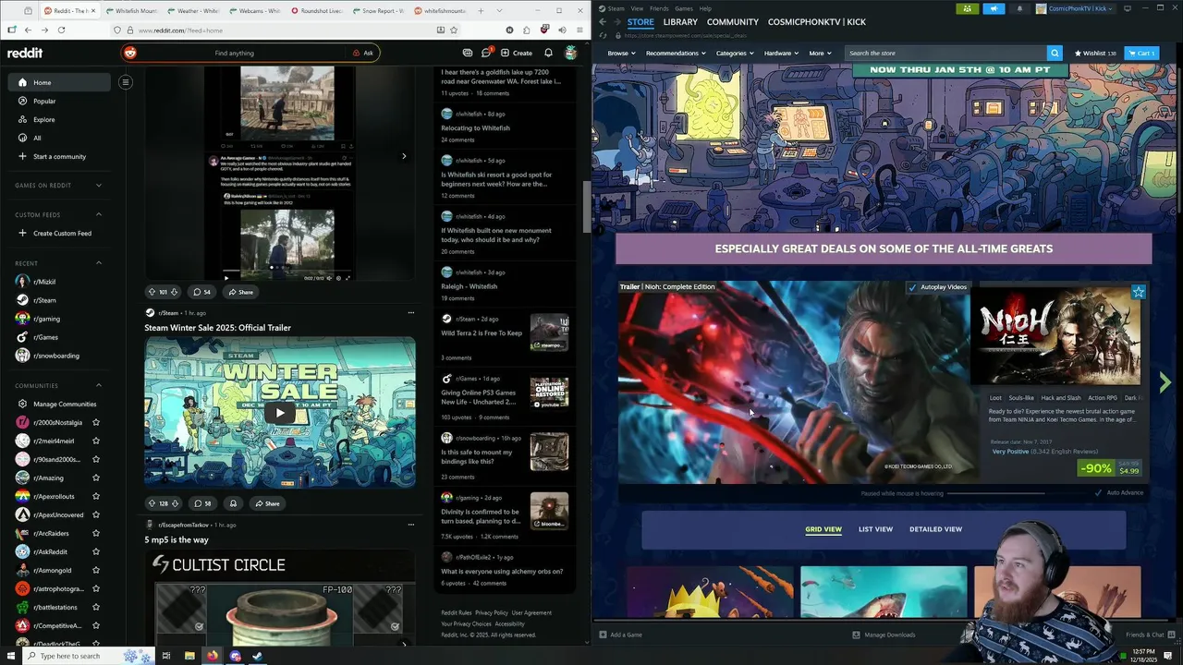The image size is (1183, 665).
Task: Open CosmicPhonkTV account dropdown in Steam
Action: (x=1076, y=8)
